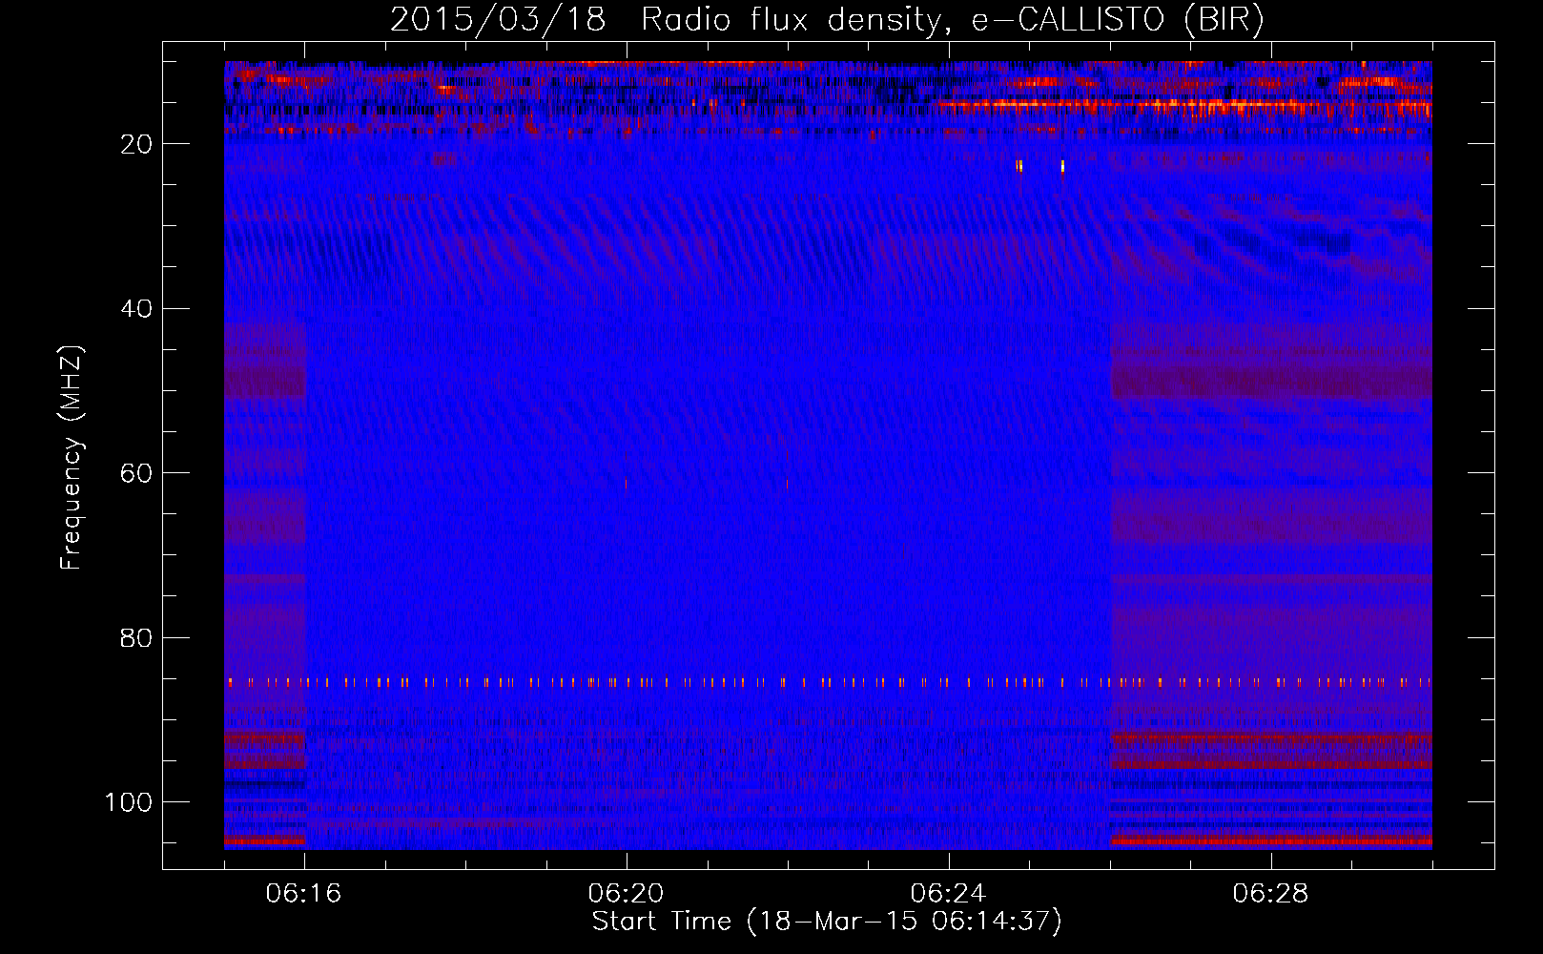This screenshot has width=1543, height=954.
Task: Click the Start Time axis label
Action: 827,922
